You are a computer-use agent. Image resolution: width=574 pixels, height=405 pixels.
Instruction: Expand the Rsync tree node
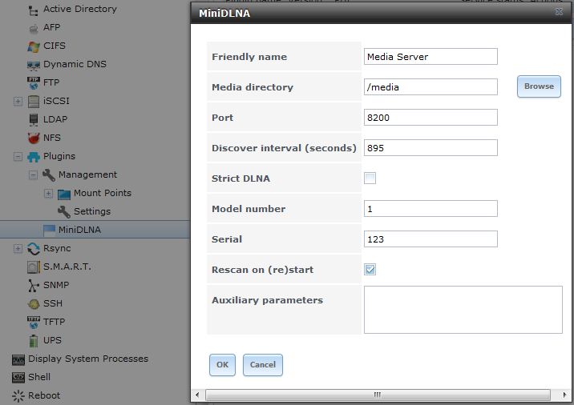coord(18,249)
